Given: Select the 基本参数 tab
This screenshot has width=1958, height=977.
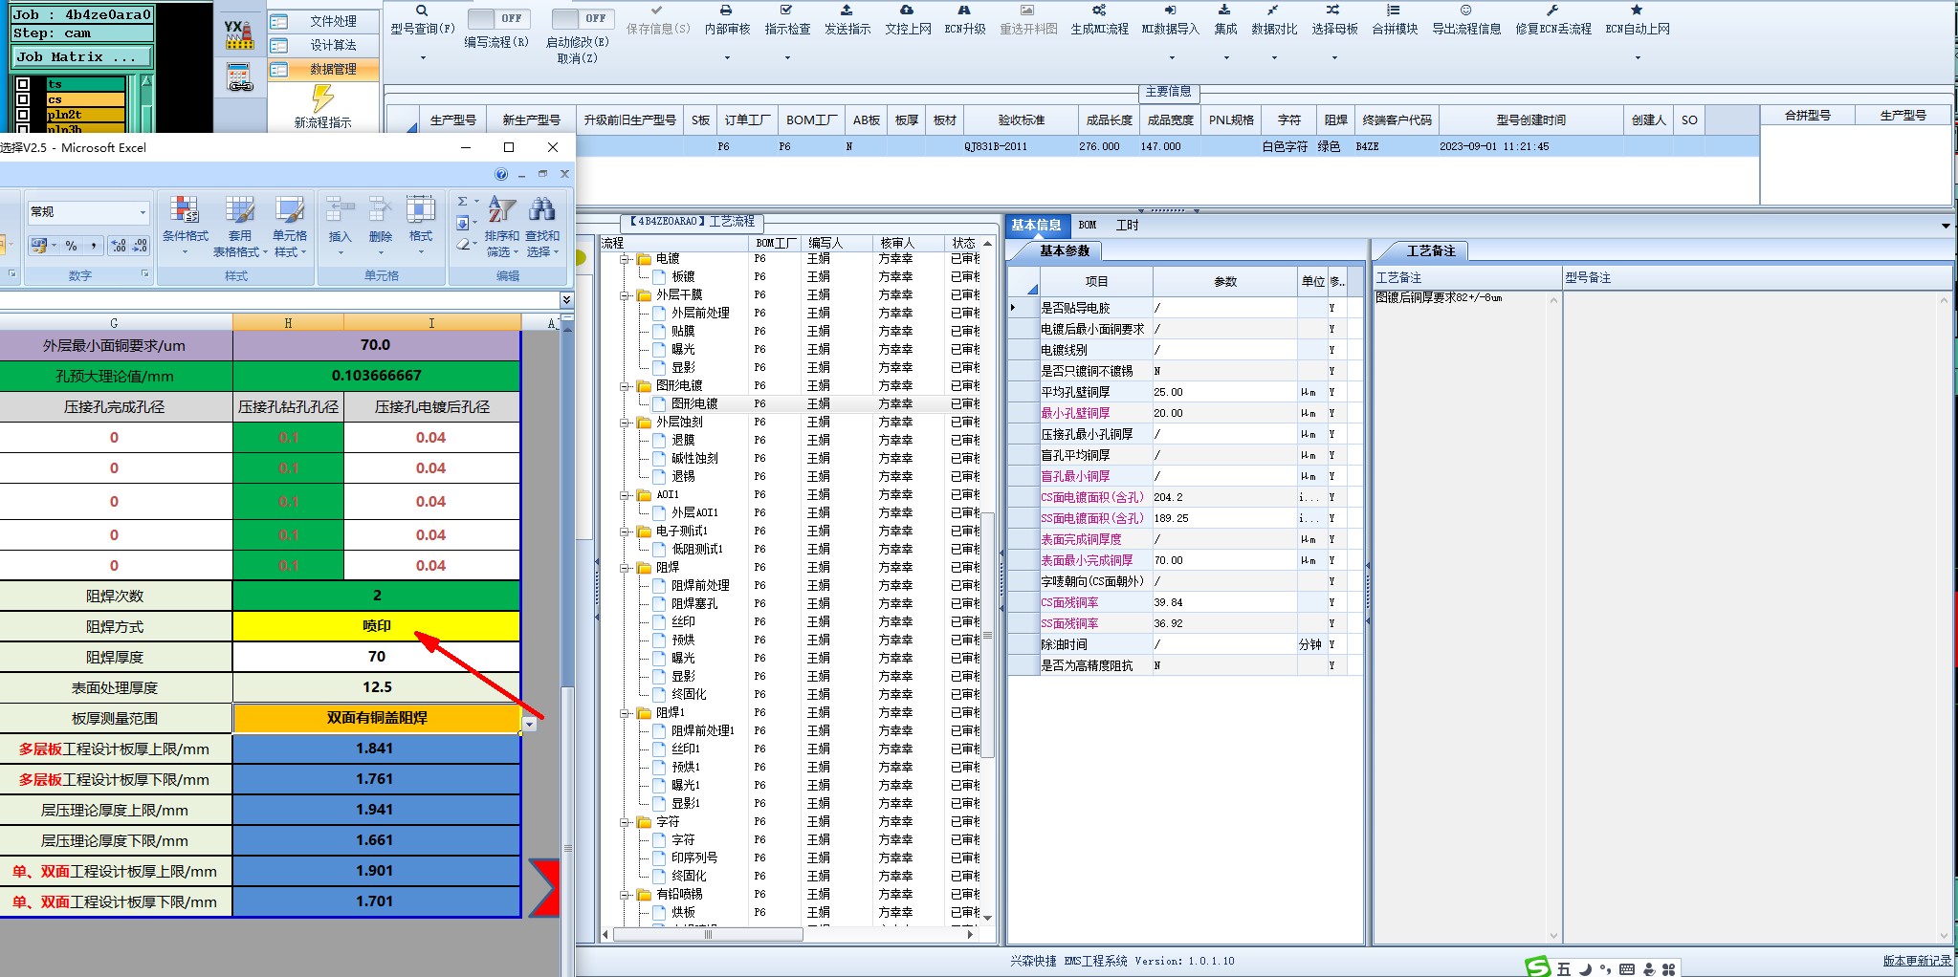Looking at the screenshot, I should point(1065,251).
